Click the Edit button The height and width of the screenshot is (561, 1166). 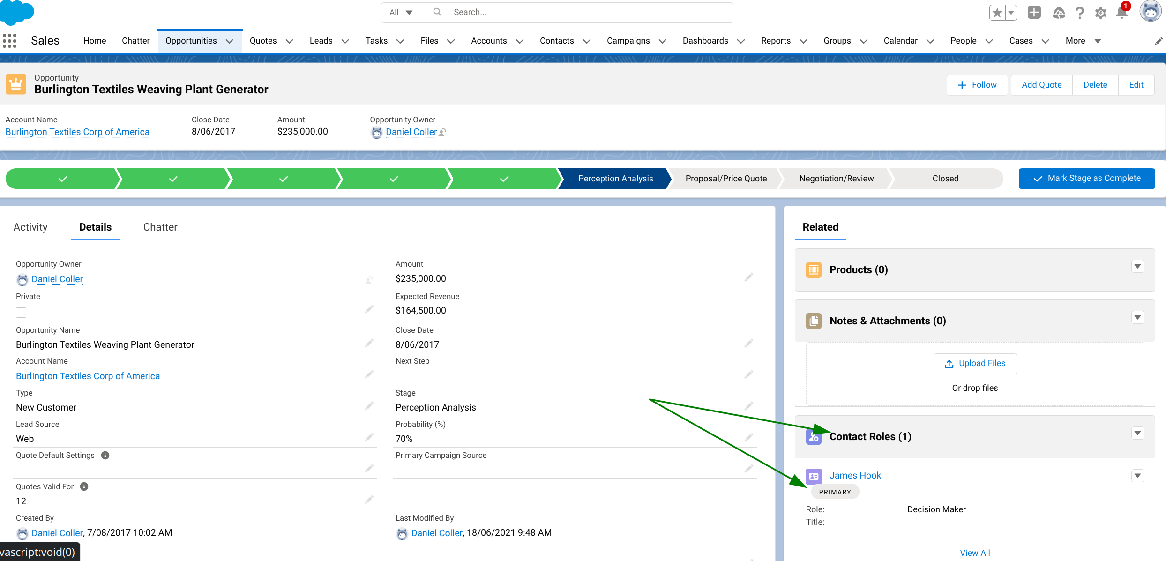tap(1136, 85)
